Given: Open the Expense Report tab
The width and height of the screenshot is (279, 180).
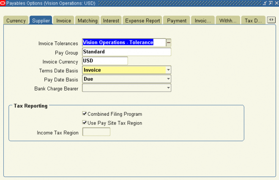Looking at the screenshot, I should [142, 21].
